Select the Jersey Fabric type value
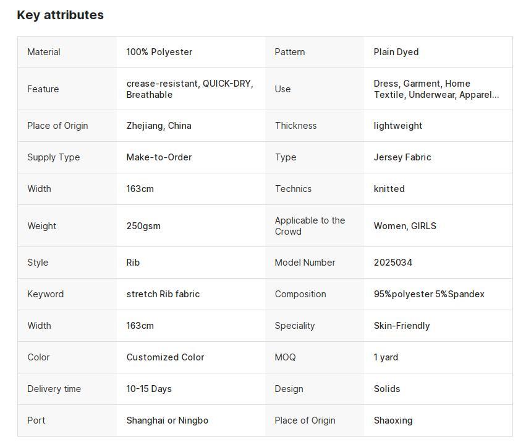The image size is (526, 444). 402,157
